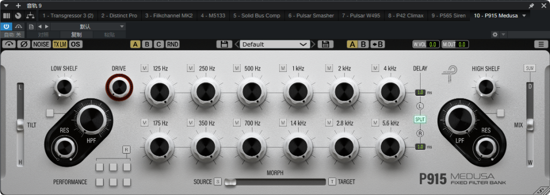Switch to the 1 - Transgressor 3 (2) tab
The image size is (550, 195).
coord(68,16)
